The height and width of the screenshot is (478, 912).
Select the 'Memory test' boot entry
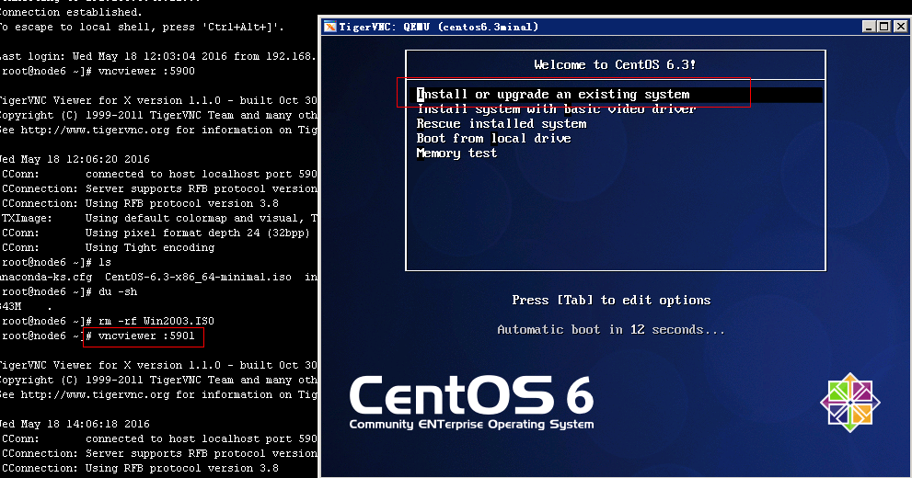coord(456,154)
